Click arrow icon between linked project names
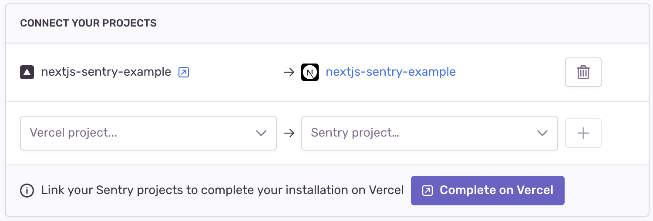653x221 pixels. pyautogui.click(x=289, y=72)
